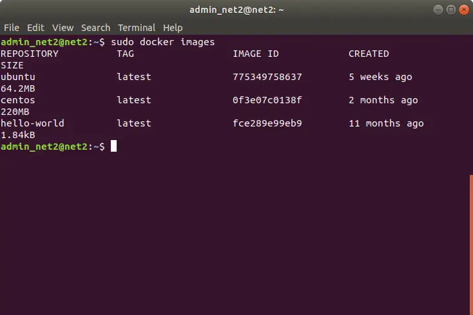Click the cursor block at the last prompt
473x315 pixels.
113,146
